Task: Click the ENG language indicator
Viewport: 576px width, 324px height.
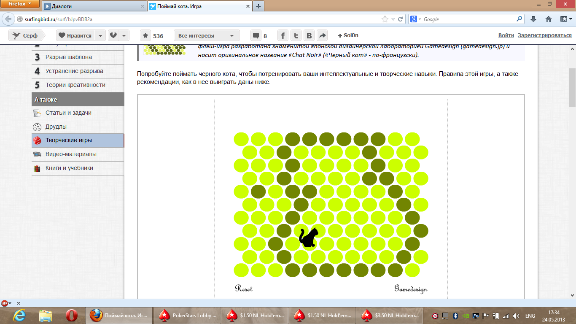Action: pyautogui.click(x=530, y=316)
